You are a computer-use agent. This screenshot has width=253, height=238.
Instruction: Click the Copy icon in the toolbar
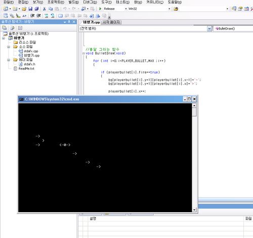51,9
